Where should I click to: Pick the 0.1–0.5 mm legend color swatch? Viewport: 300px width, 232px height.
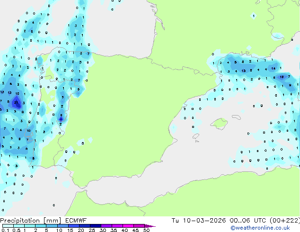click(x=8, y=226)
